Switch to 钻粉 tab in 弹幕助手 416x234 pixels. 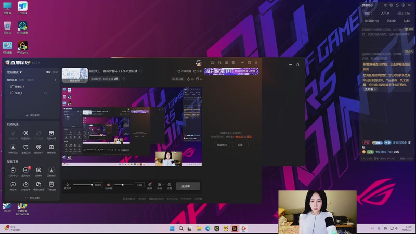tap(407, 21)
